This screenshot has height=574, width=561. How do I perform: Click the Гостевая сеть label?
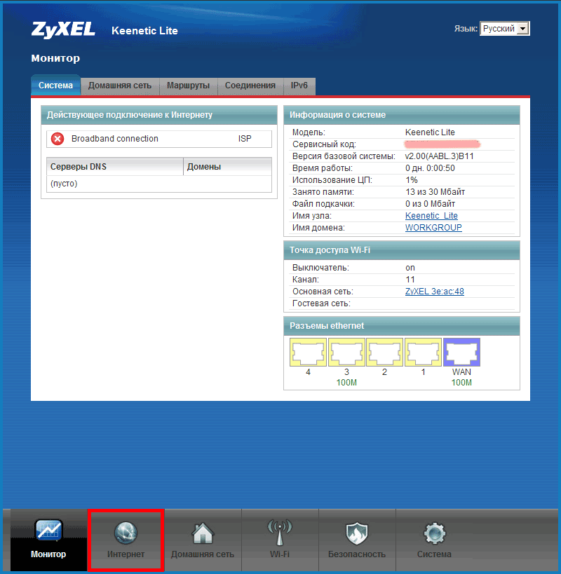click(321, 303)
